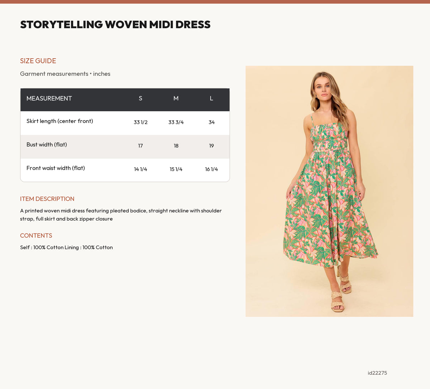Viewport: 430px width, 389px height.
Task: Click the Storytelling Woven Midi Dress title
Action: tap(115, 24)
